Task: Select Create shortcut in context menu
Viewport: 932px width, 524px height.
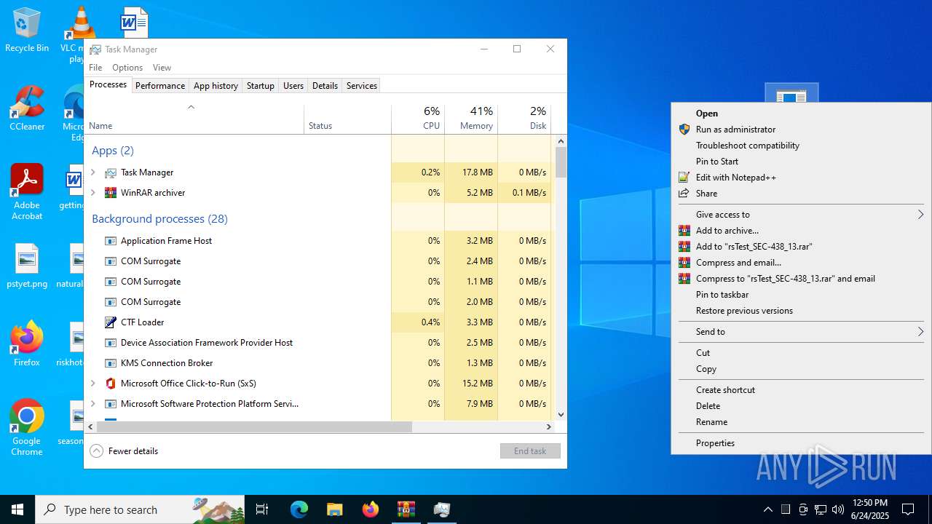Action: (x=801, y=390)
